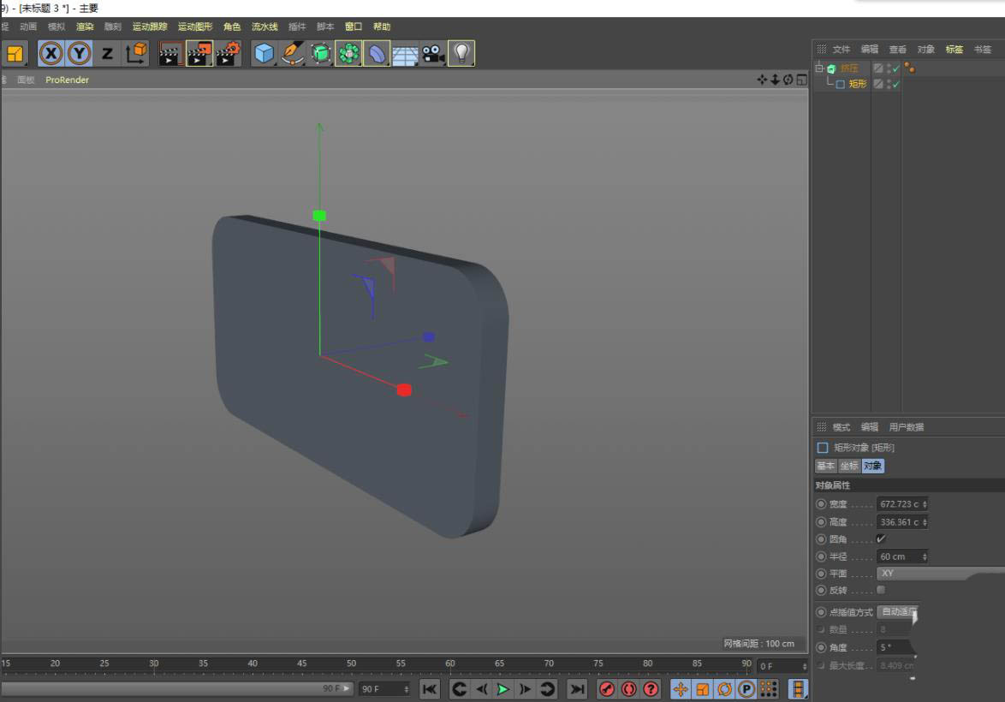Collapse the 挤压 extrude object tree
This screenshot has width=1005, height=702.
(819, 68)
